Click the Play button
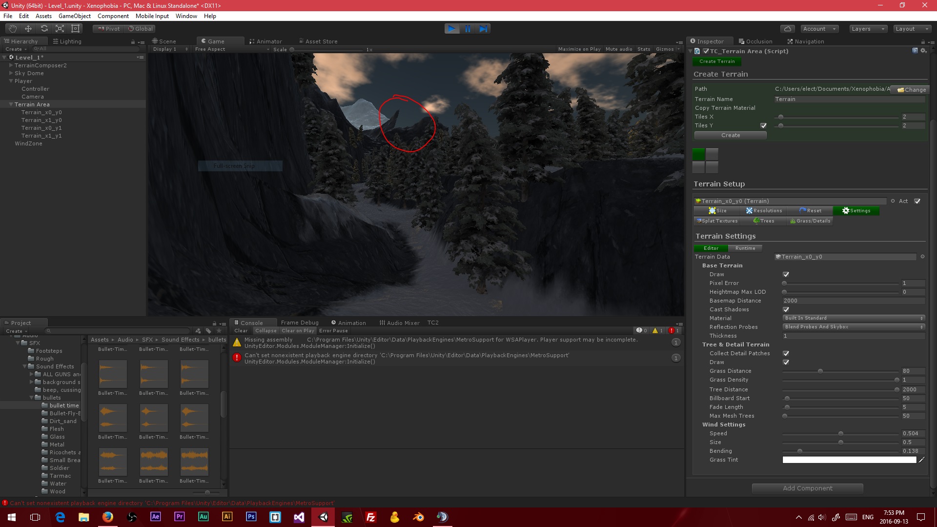937x527 pixels. click(452, 29)
